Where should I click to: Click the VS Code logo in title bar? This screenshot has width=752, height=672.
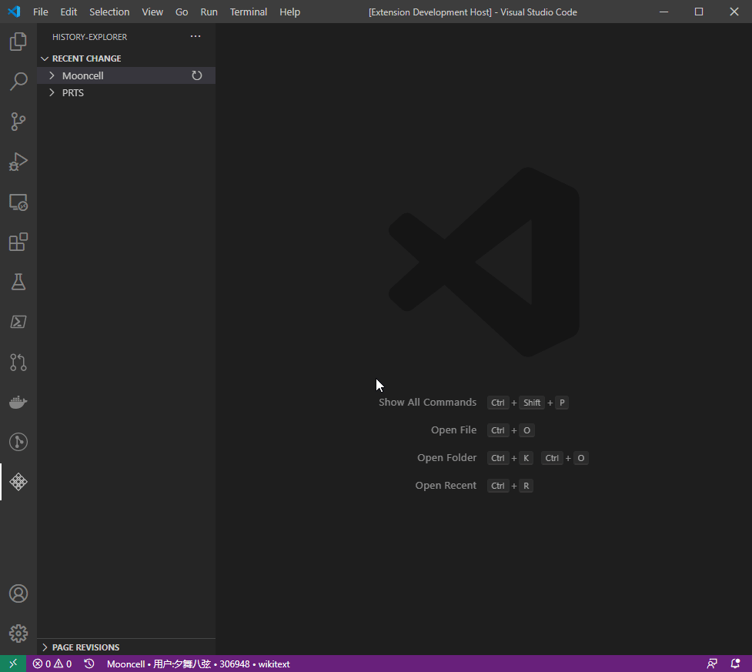(14, 12)
